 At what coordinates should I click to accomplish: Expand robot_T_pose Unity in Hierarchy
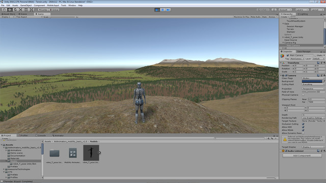tap(283, 37)
